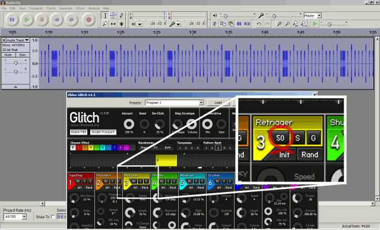Click the yellow Retrigger block in sequencer
Screen dimensions: 380x230
[x=166, y=161]
